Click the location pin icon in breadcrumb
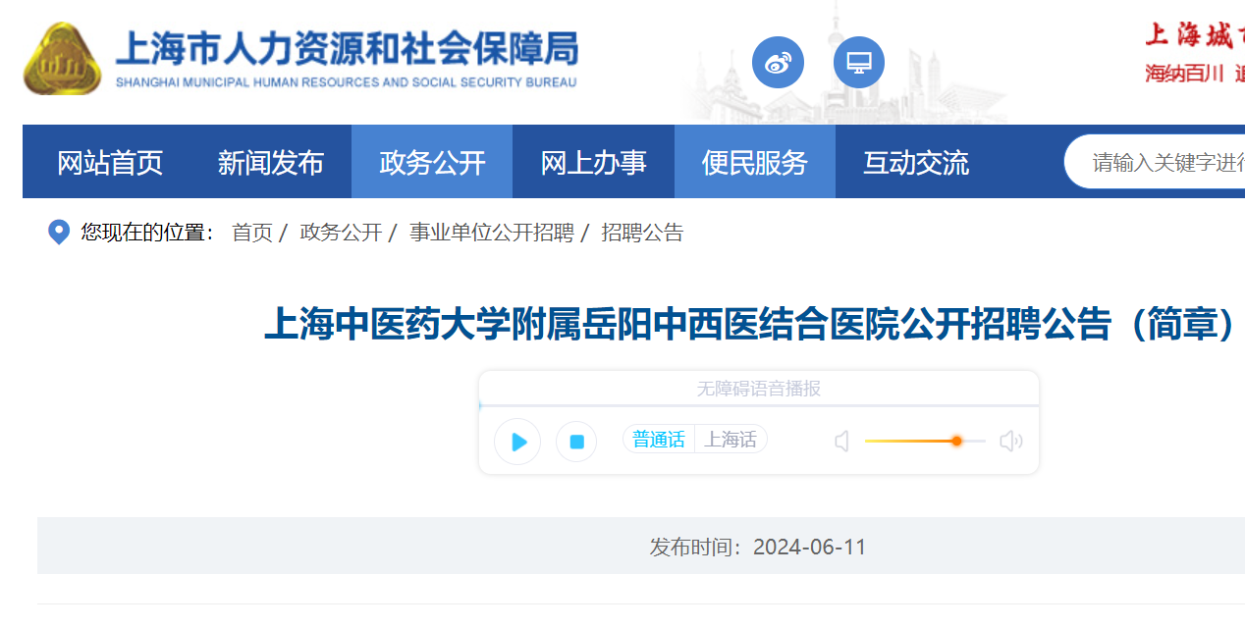Screen dimensions: 1245x628 [x=59, y=233]
